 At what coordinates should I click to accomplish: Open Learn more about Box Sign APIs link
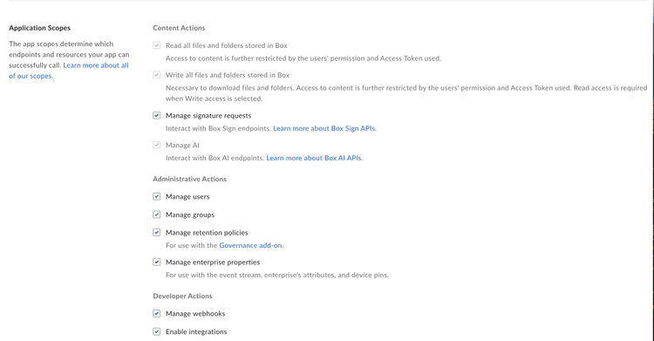click(x=324, y=128)
